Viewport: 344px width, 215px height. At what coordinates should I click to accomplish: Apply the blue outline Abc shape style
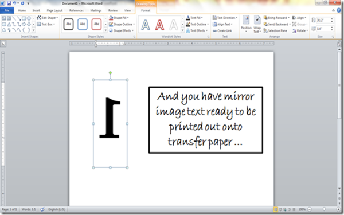point(83,24)
